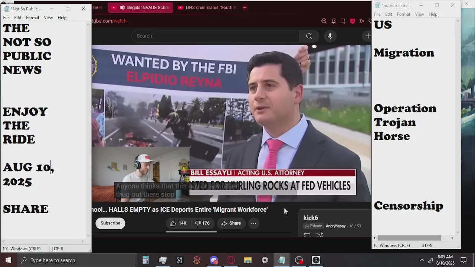Screen dimensions: 475x267
Task: Switch to Notepad via its taskbar icon
Action: (x=282, y=260)
